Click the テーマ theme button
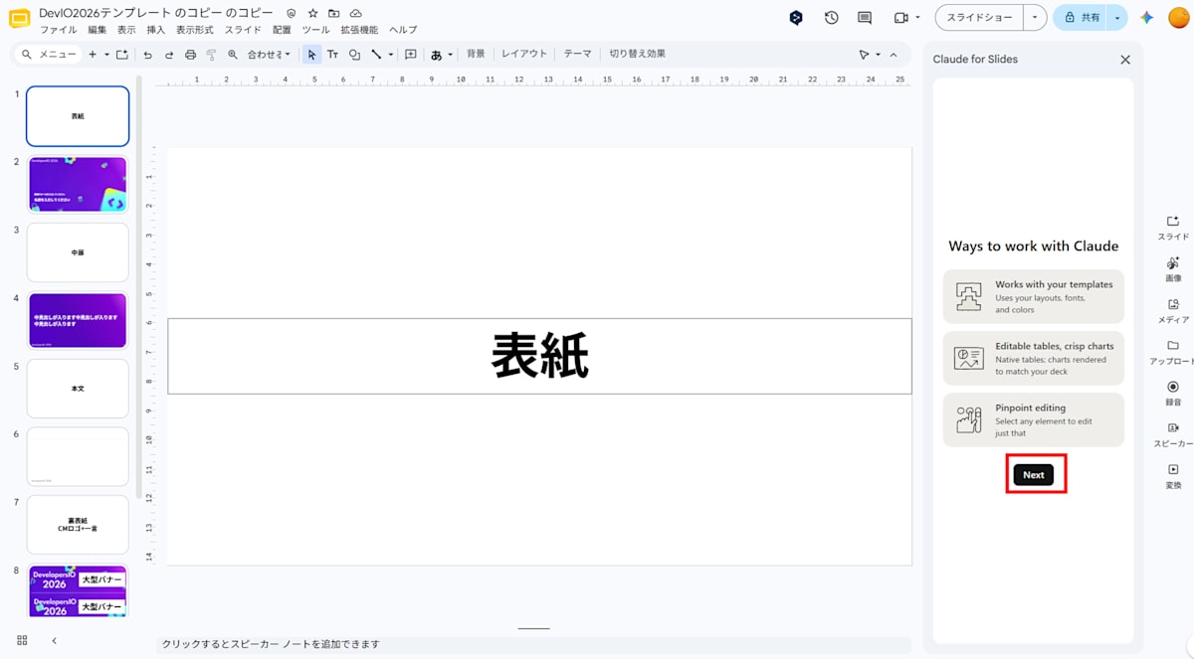The image size is (1194, 659). coord(577,54)
